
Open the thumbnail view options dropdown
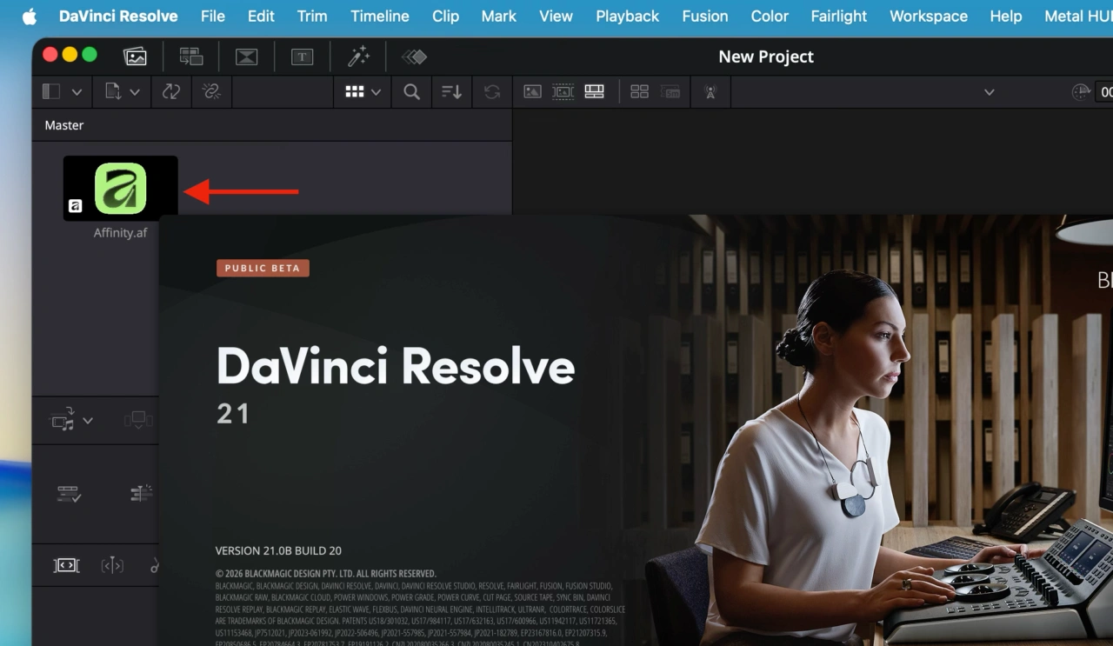[x=376, y=91]
